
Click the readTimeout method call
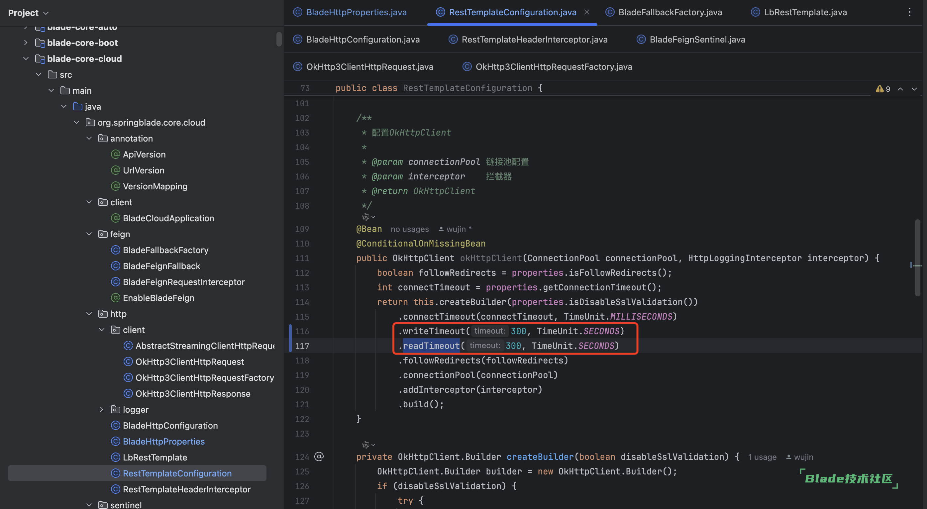pyautogui.click(x=431, y=346)
